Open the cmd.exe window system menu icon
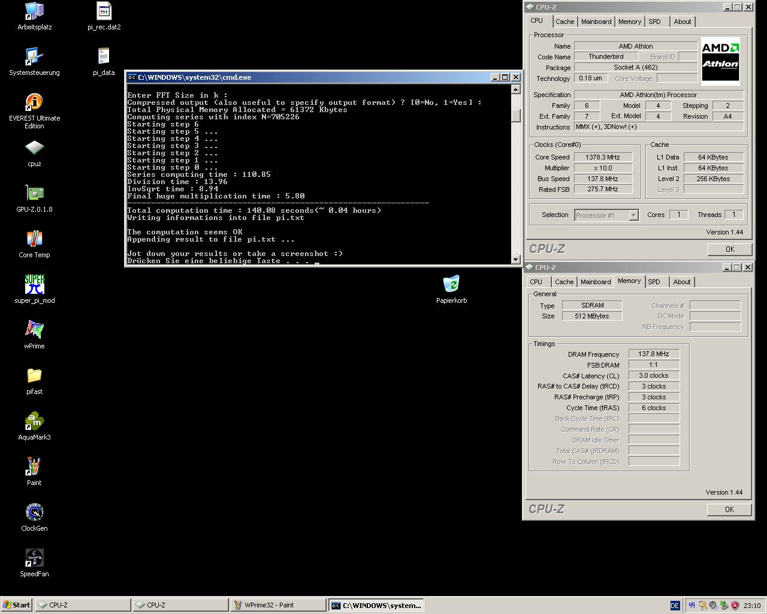This screenshot has height=614, width=767. click(132, 77)
